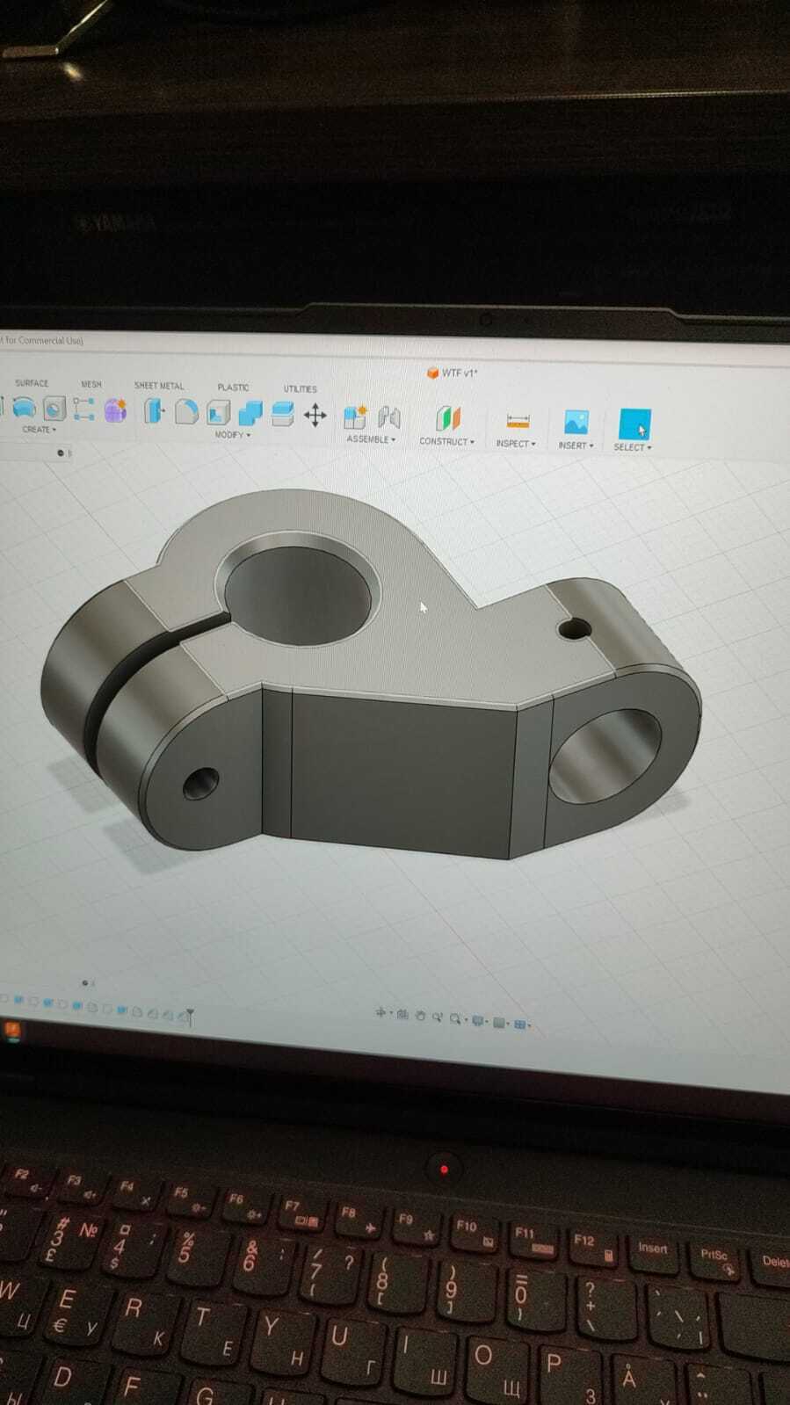Expand the Construct dropdown menu
The width and height of the screenshot is (790, 1405).
click(x=446, y=441)
